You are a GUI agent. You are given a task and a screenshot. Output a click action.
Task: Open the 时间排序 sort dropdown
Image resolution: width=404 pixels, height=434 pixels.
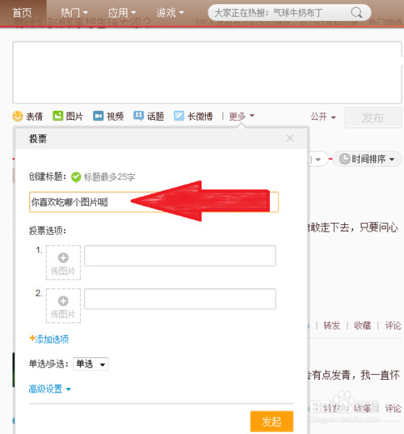tap(367, 159)
